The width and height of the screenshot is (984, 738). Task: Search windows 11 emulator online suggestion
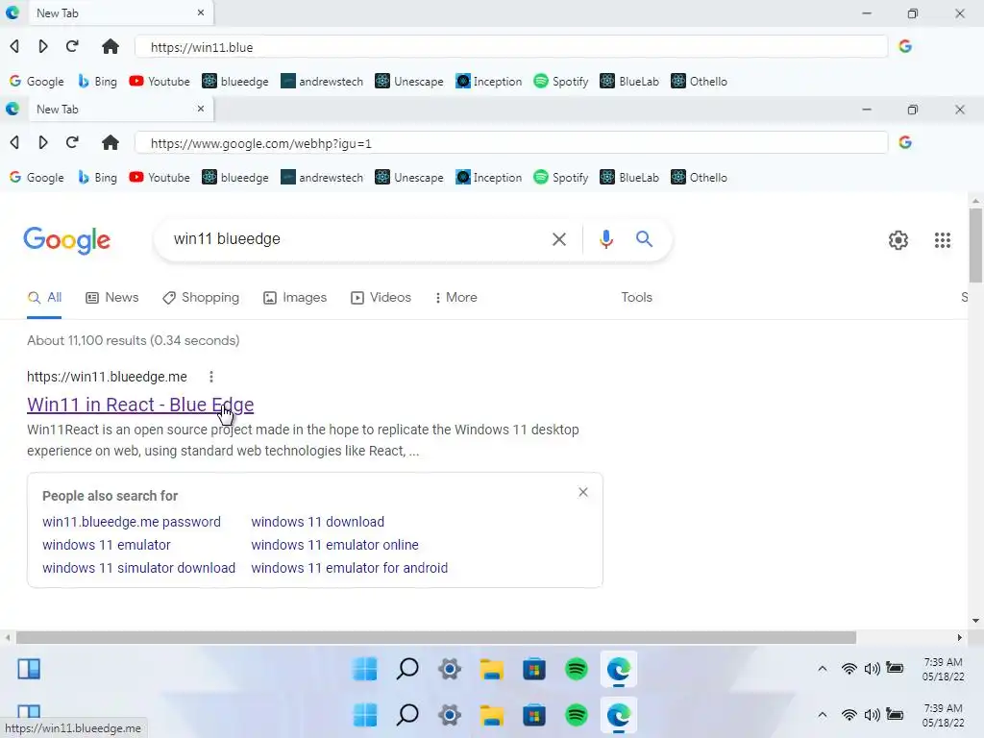pos(335,546)
